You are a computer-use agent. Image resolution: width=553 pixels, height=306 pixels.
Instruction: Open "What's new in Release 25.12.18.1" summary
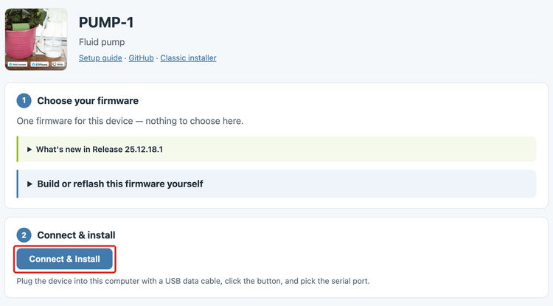tap(100, 150)
